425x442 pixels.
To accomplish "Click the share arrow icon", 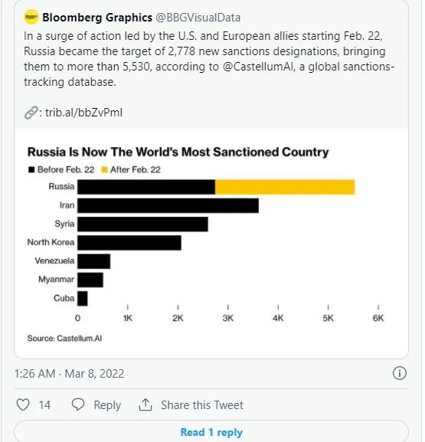I will click(145, 404).
